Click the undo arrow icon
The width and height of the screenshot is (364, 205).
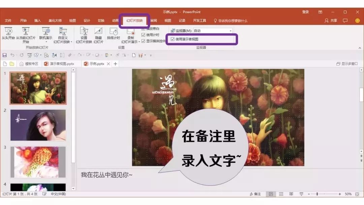click(x=12, y=55)
